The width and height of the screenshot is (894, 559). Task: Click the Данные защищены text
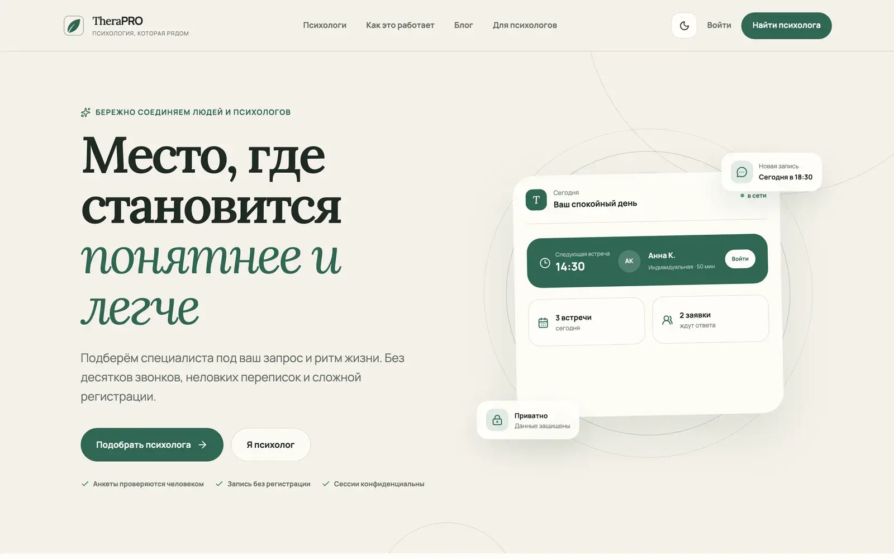point(542,426)
